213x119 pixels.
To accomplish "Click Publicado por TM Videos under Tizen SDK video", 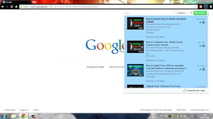I will (x=155, y=81).
